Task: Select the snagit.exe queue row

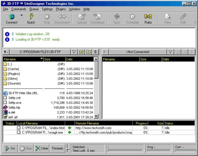Action: point(99,132)
